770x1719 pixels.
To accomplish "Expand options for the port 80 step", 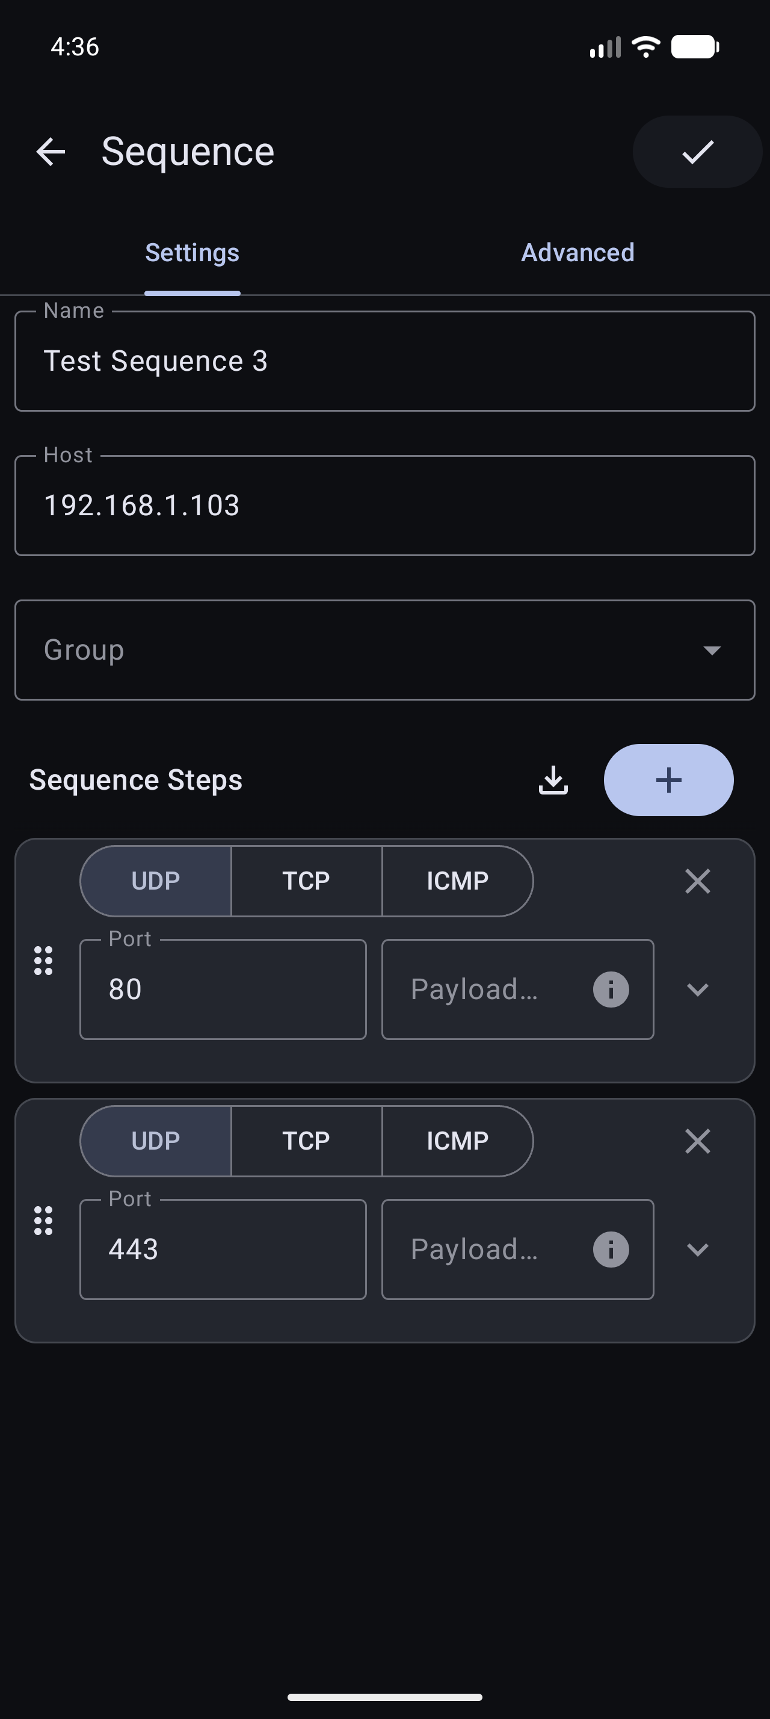I will tap(697, 990).
